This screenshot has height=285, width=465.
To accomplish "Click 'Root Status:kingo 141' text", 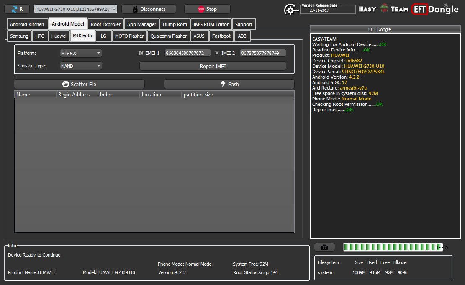I will [256, 272].
